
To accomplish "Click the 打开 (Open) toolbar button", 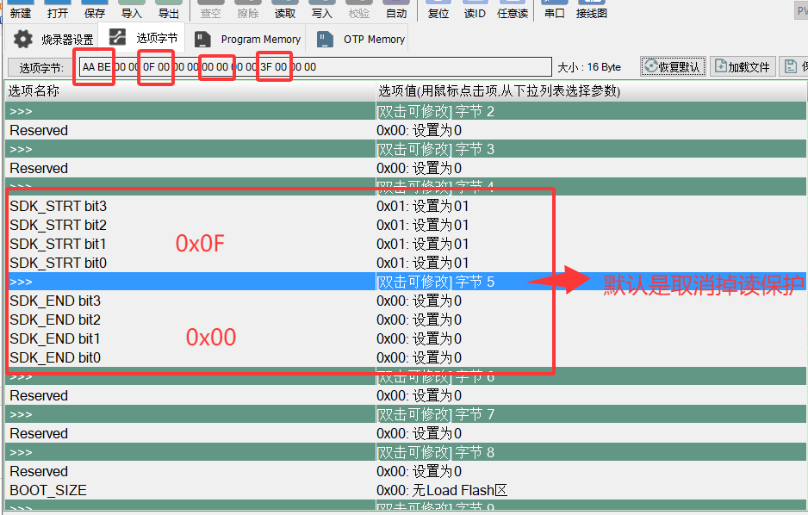I will pos(58,9).
